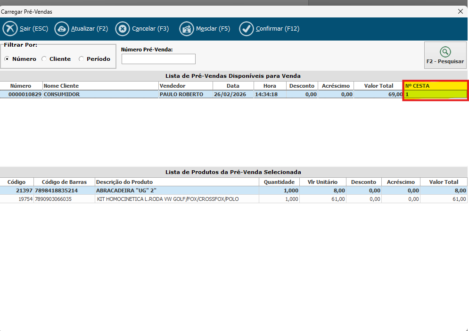
Task: Click the Mesclar (F5) merge icon
Action: pos(187,29)
